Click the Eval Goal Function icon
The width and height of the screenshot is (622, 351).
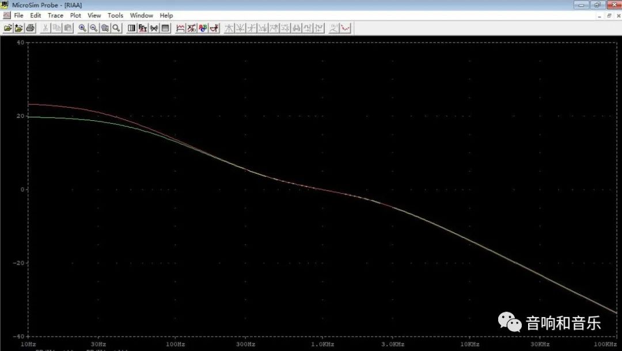[x=192, y=28]
